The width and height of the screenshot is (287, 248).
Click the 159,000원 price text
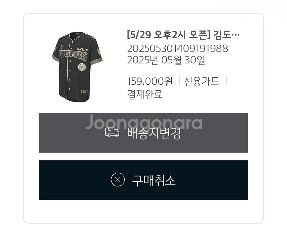150,81
